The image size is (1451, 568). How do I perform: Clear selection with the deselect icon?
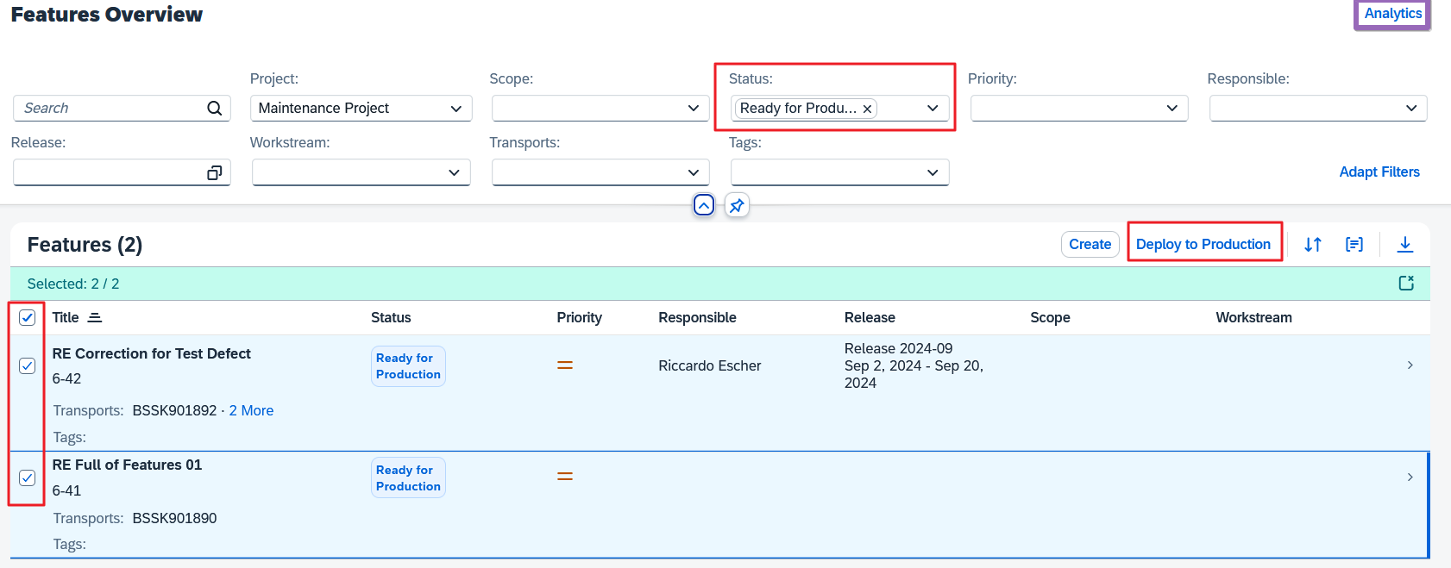click(1406, 284)
